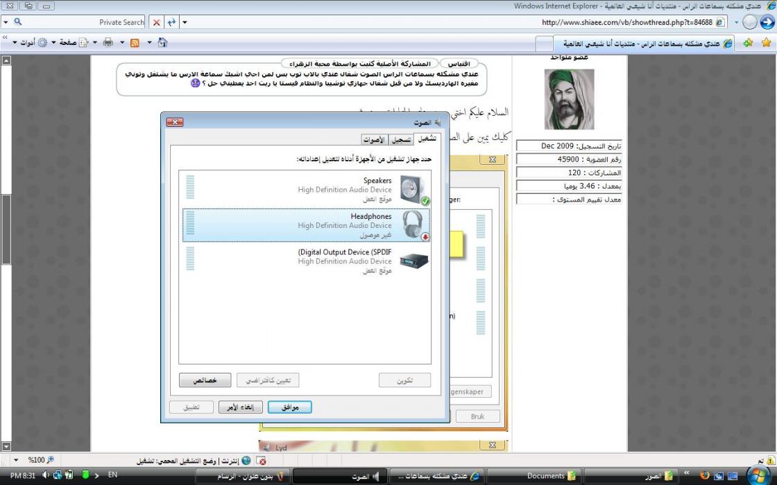Click the printer icon in IE toolbar
This screenshot has width=777, height=485.
[108, 43]
